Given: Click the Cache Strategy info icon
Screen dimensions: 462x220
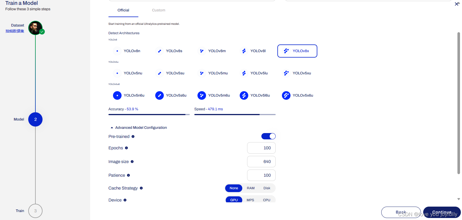Looking at the screenshot, I should coord(141,188).
